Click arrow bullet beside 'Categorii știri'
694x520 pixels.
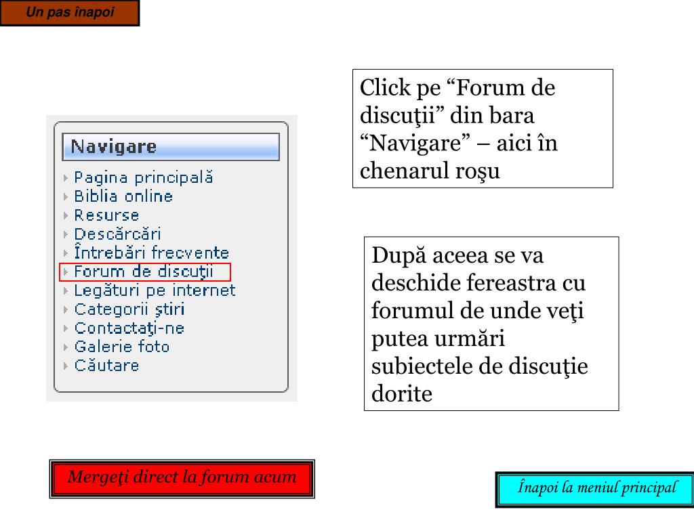(66, 309)
